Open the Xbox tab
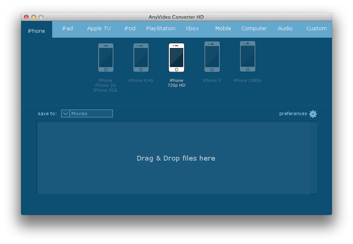The image size is (353, 244). (192, 28)
